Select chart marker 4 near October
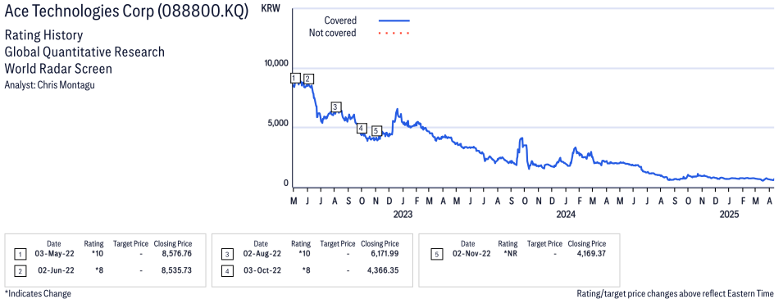The width and height of the screenshot is (783, 299). pos(362,129)
